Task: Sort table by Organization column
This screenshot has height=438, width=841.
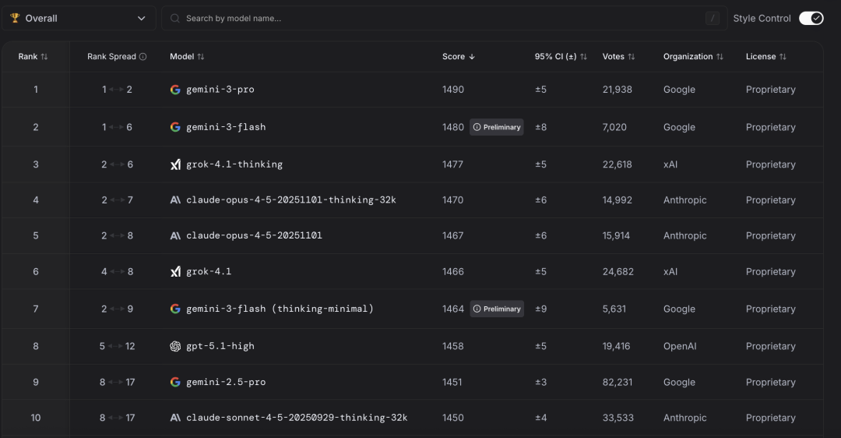Action: click(x=720, y=56)
